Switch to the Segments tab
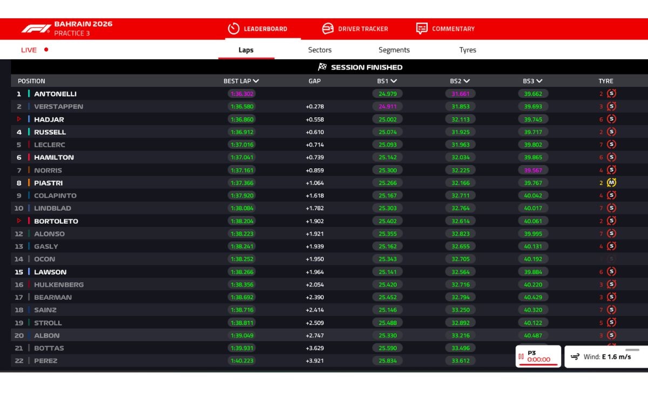648x393 pixels. (x=394, y=50)
